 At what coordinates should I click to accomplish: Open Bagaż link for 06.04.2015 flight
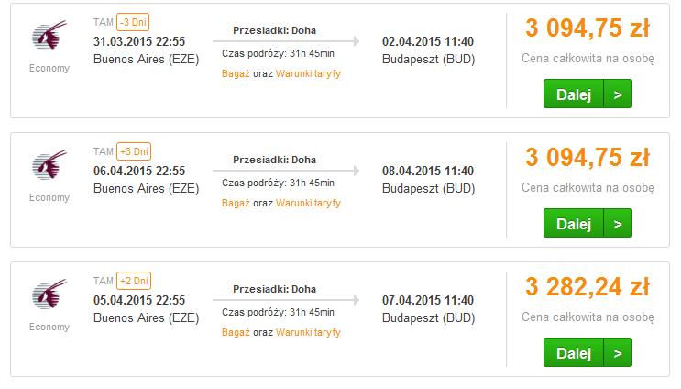pyautogui.click(x=236, y=203)
